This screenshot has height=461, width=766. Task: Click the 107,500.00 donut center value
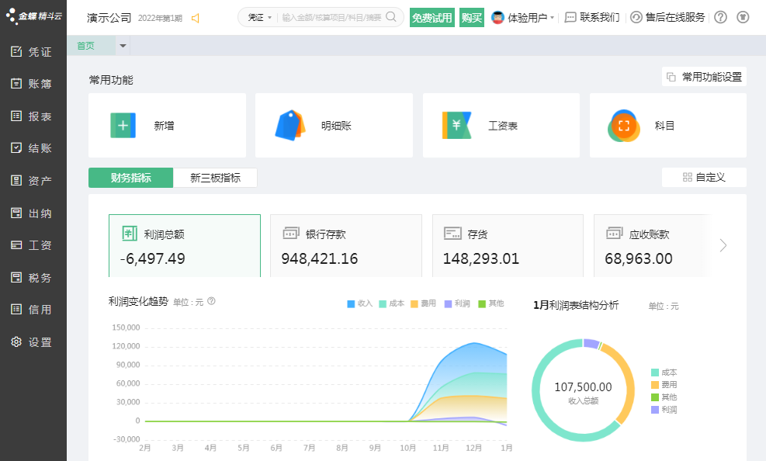point(583,387)
